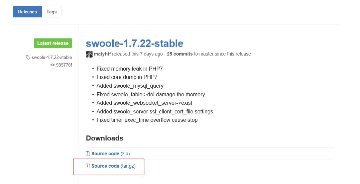Viewport: 360px width, 184px height.
Task: Click the 'Added swoole_websocket_server->exist' line
Action: 144,103
